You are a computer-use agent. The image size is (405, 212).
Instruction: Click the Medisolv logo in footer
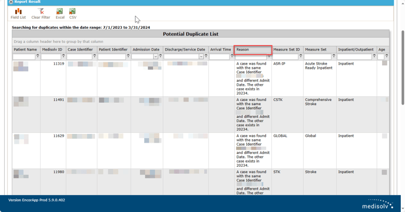[377, 204]
